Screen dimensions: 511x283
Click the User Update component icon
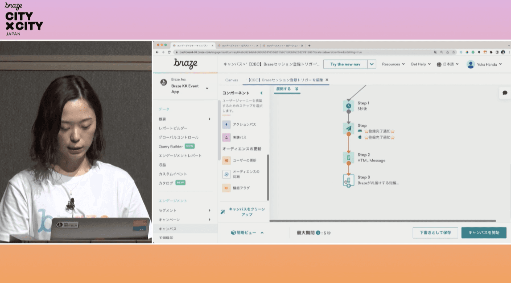(x=226, y=160)
